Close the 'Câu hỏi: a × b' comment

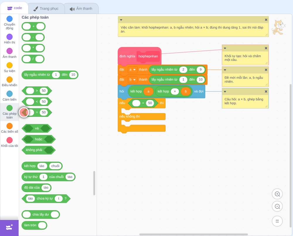266,91
